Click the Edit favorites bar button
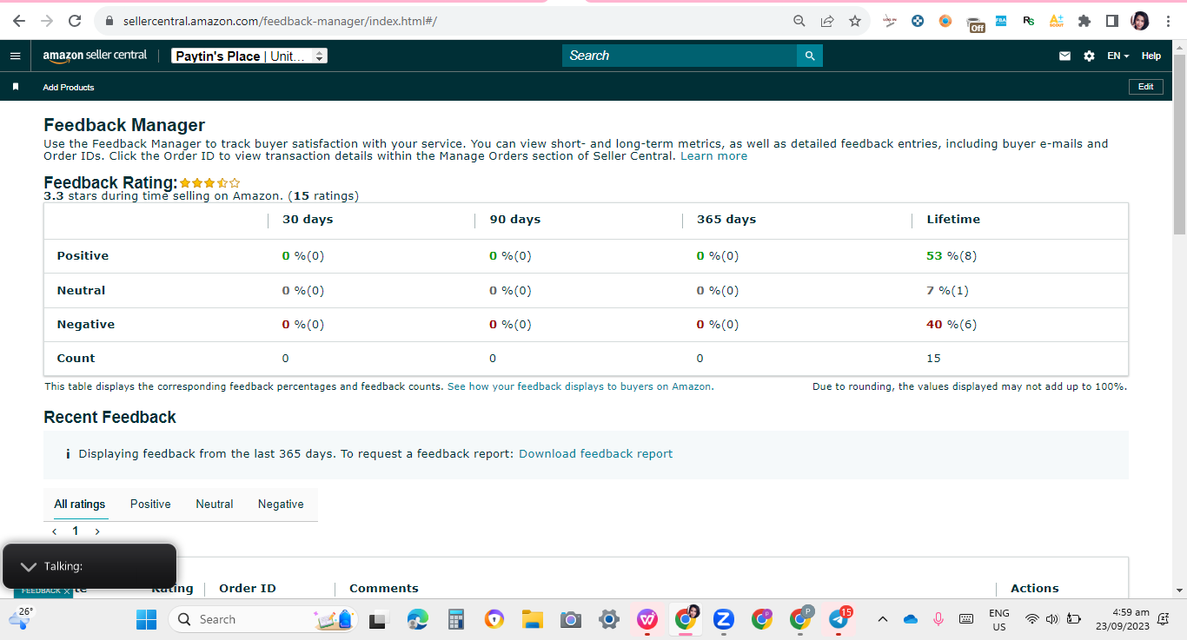 point(1146,87)
